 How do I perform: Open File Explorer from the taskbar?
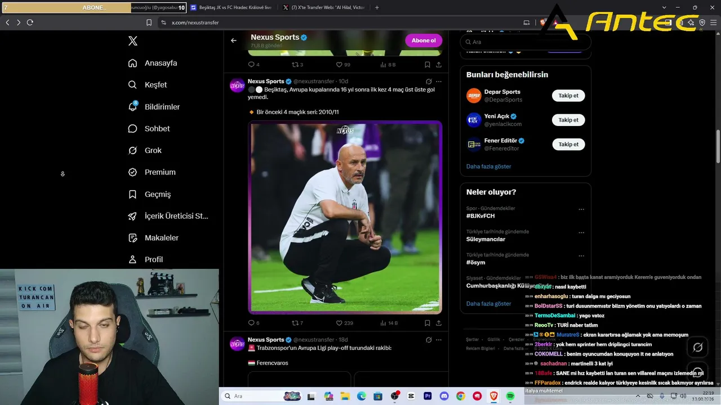[x=345, y=396]
